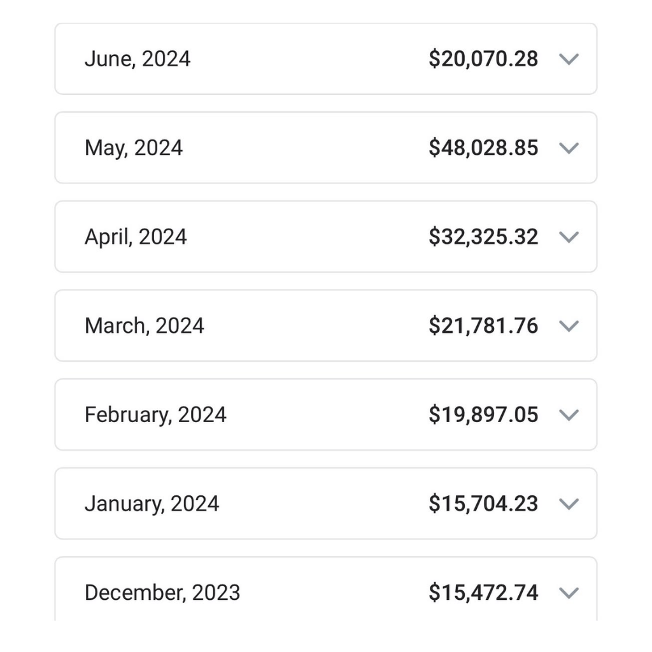Select the March, 2024 label
Viewport: 652px width, 652px height.
pyautogui.click(x=145, y=325)
